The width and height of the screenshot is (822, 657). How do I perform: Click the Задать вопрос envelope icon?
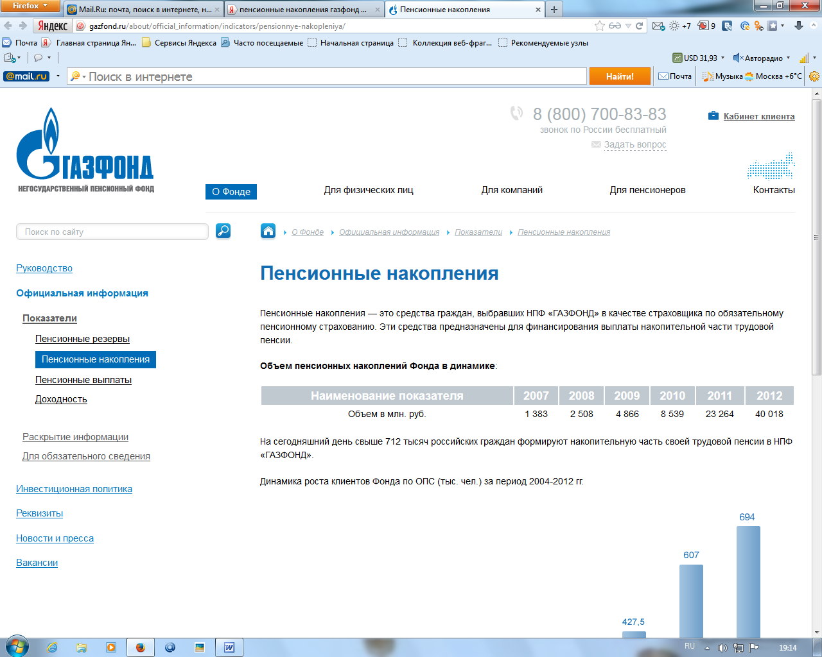pos(596,145)
